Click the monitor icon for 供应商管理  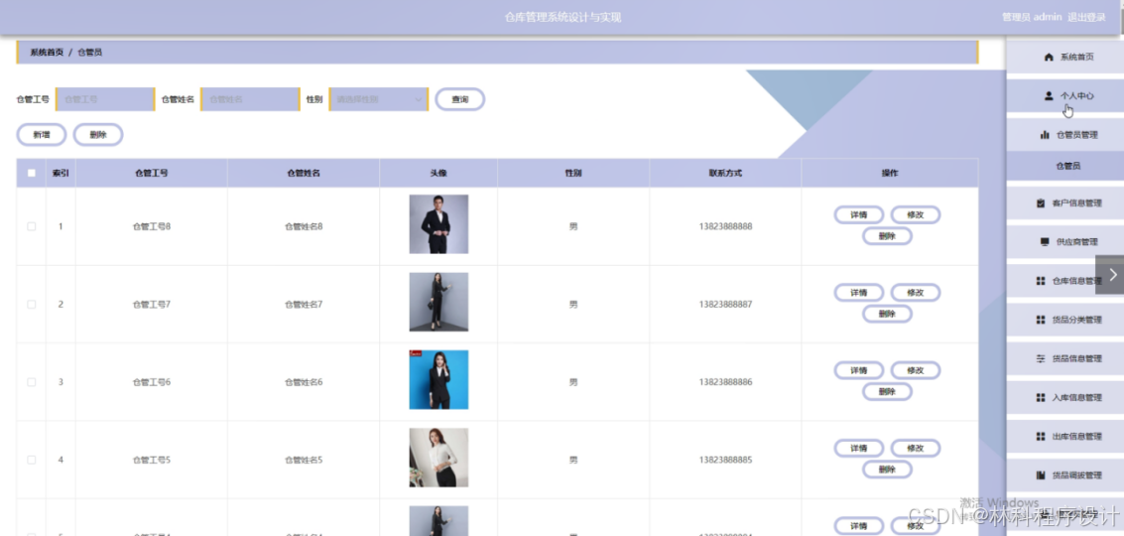click(1045, 242)
